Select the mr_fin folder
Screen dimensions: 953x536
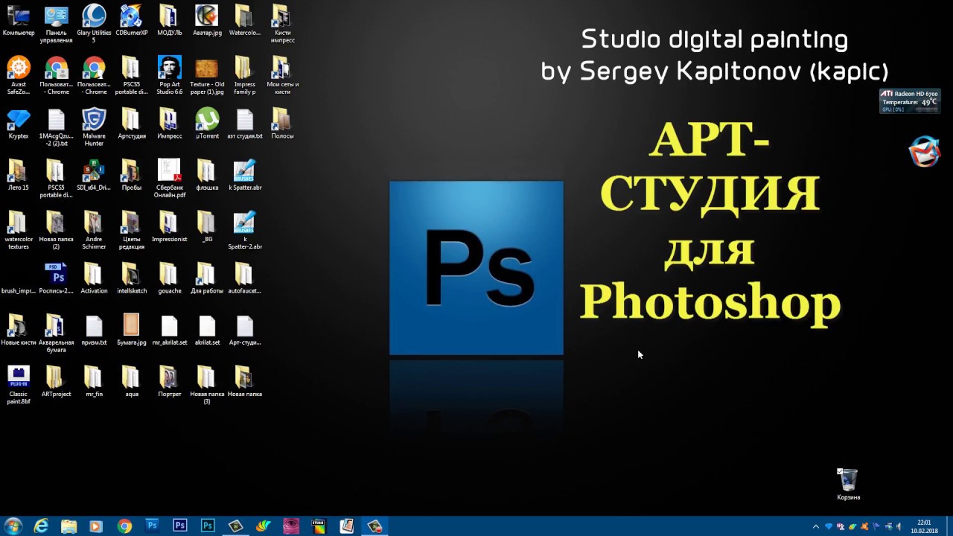pyautogui.click(x=94, y=381)
